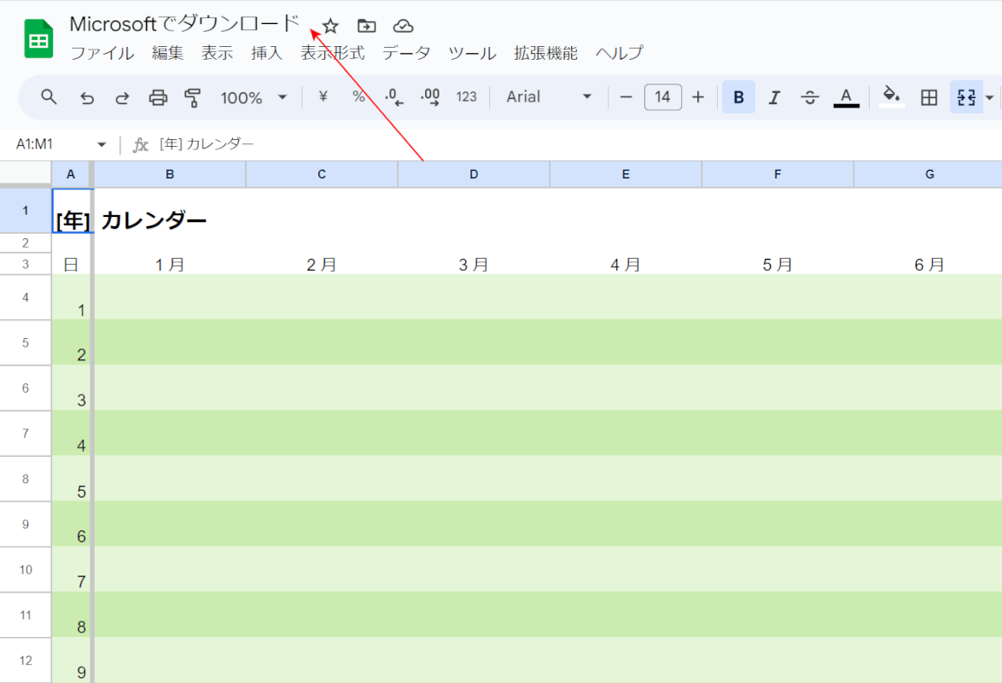Print the spreadsheet using printer icon
Screen dimensions: 1002x683
click(x=158, y=97)
